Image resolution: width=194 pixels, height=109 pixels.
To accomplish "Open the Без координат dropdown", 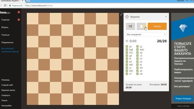I will pos(146,34).
